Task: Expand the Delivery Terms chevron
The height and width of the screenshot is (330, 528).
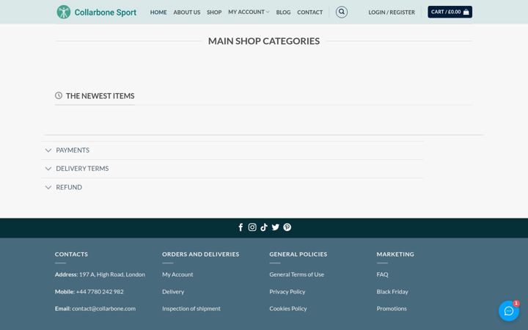Action: 48,169
